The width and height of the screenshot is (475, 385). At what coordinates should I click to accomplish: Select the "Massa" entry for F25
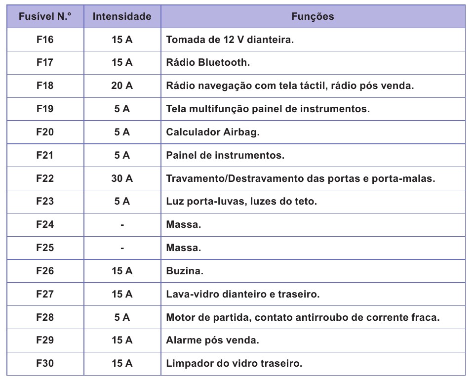pos(184,248)
